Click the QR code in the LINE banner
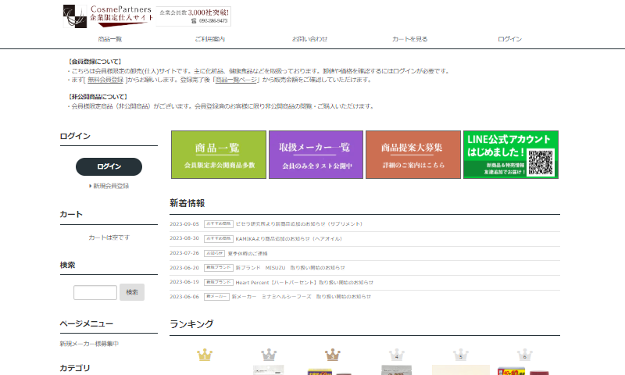This screenshot has height=375, width=625. coord(541,162)
